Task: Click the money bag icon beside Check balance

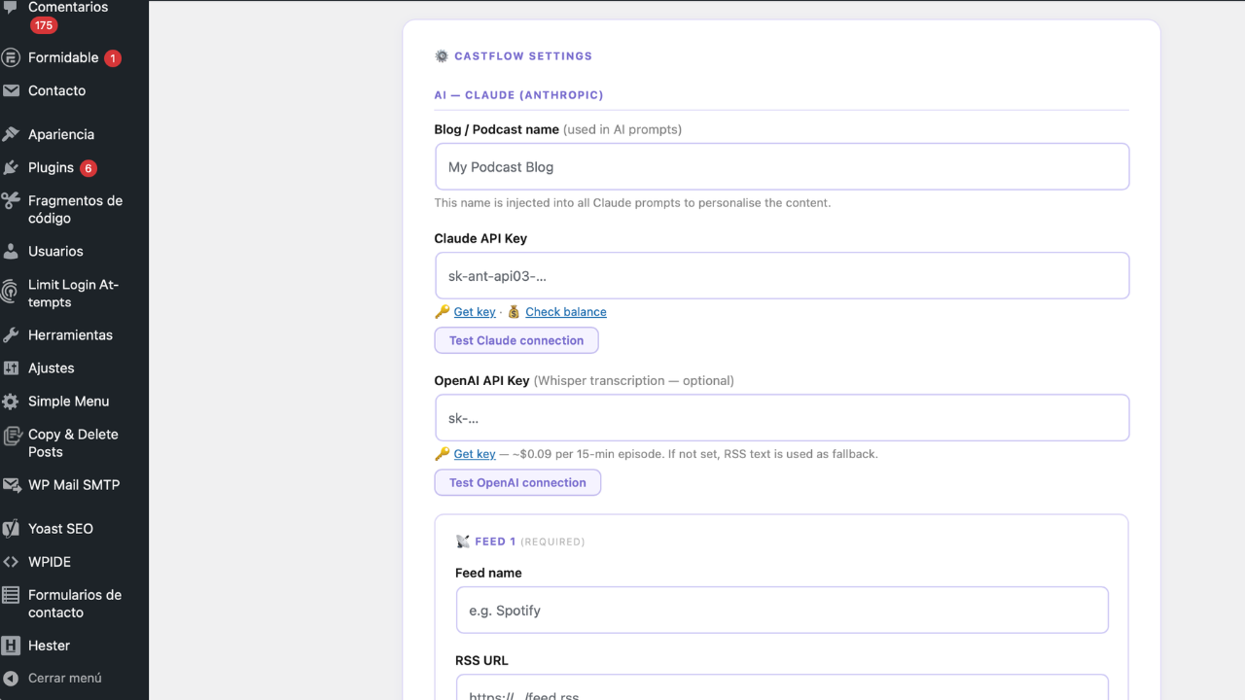Action: click(x=514, y=312)
